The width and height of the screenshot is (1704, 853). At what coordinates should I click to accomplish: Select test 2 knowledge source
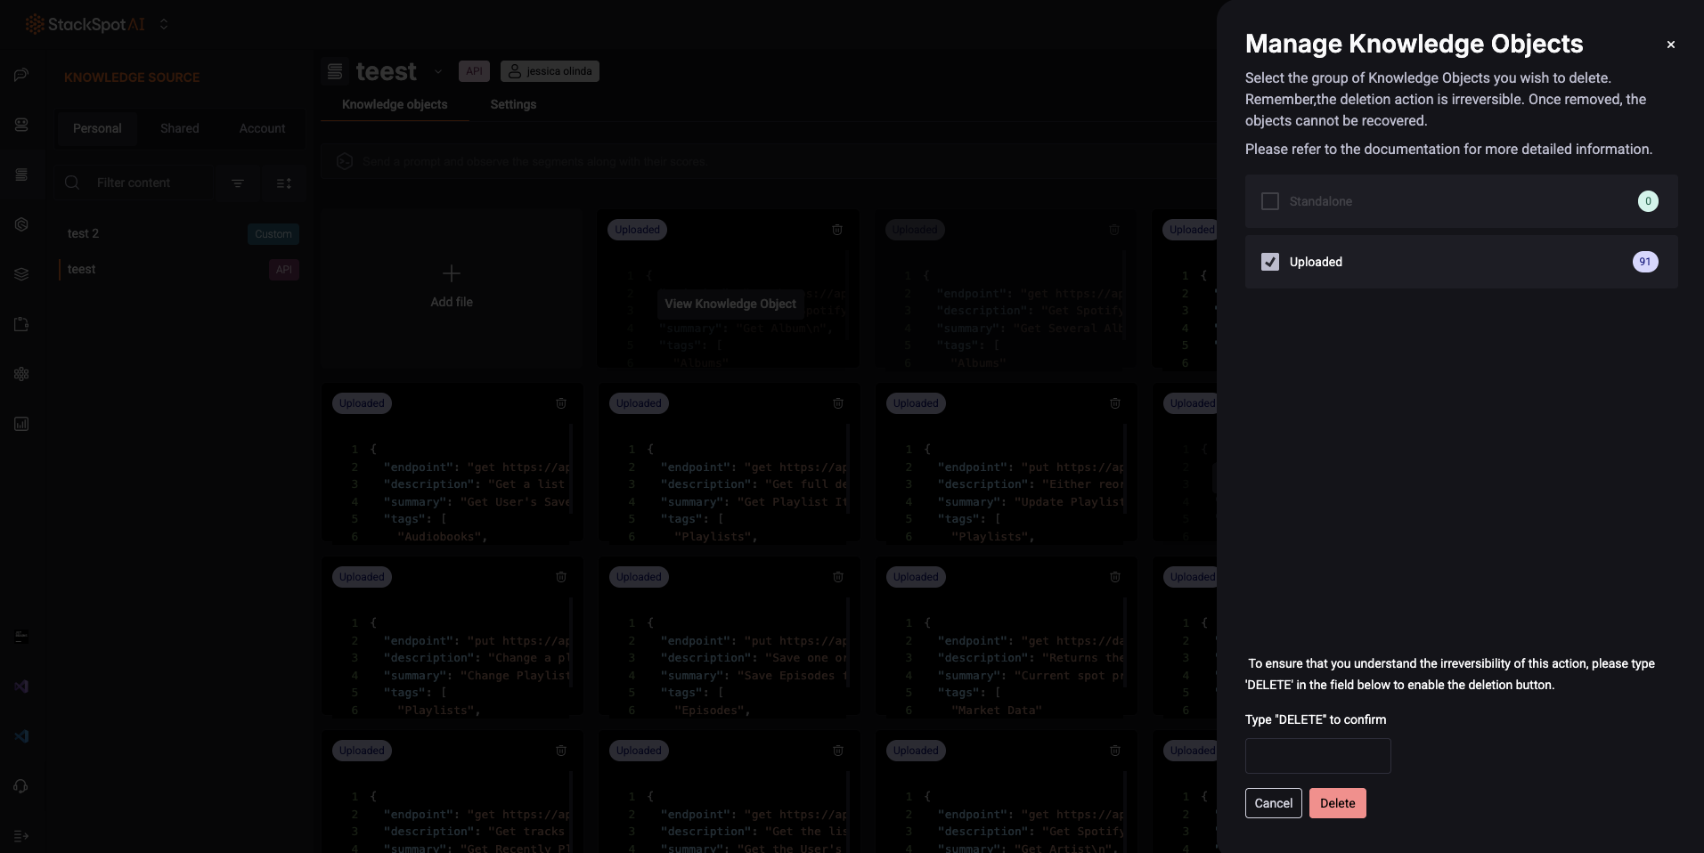pyautogui.click(x=84, y=233)
